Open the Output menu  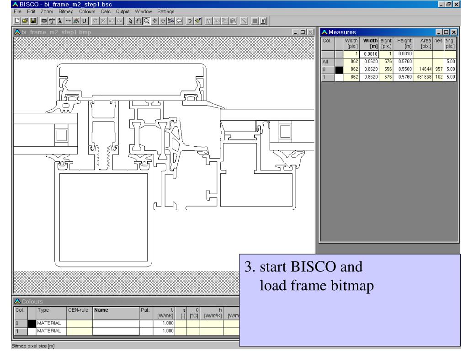tap(122, 11)
